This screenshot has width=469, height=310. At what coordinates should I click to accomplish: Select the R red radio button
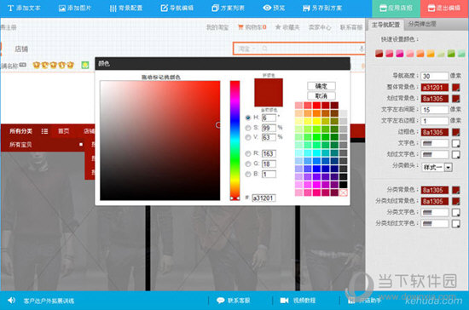248,153
